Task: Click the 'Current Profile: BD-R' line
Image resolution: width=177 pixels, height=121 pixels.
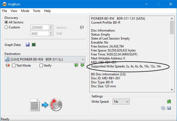Action: point(106,23)
